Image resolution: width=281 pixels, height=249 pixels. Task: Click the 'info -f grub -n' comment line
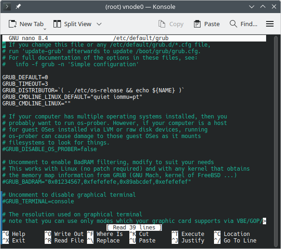71,64
